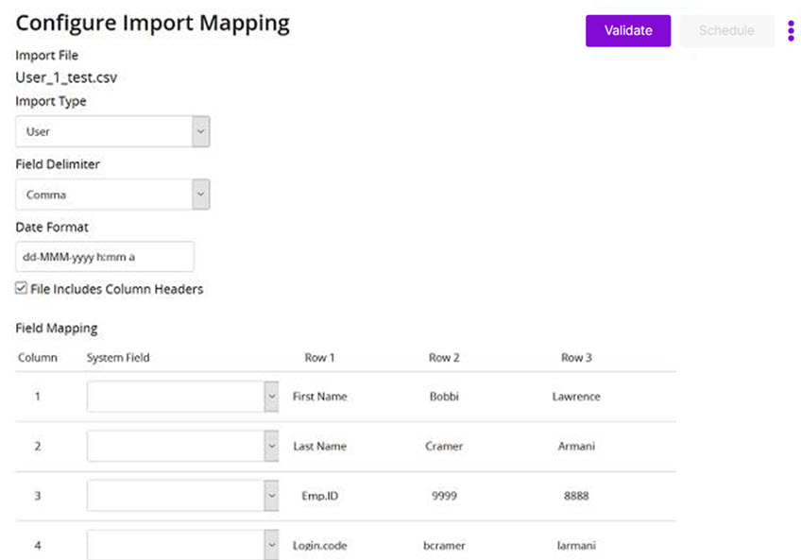
Task: Toggle File Includes Column Headers checkbox
Action: 21,288
